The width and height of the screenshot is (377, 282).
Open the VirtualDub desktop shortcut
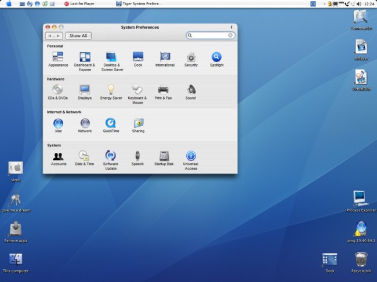(x=361, y=80)
